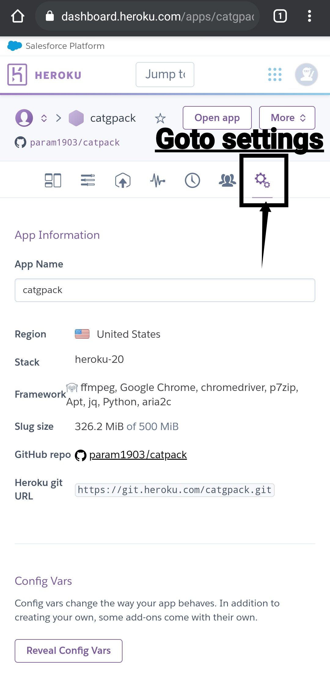Switch to the Settings gears tab
330x685 pixels.
262,180
